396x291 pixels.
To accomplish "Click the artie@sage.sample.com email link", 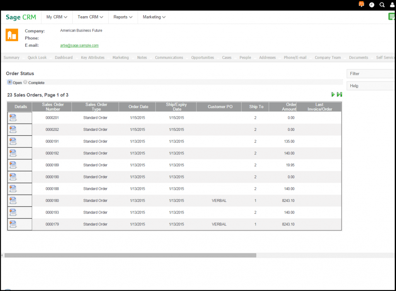I will click(79, 46).
